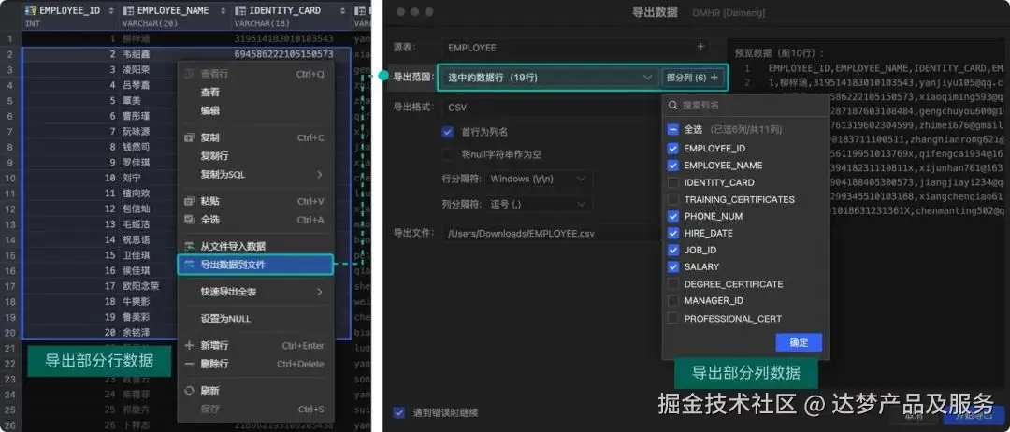Screen dimensions: 1010x432
Task: Click the 确定 button in column list
Action: (x=799, y=342)
